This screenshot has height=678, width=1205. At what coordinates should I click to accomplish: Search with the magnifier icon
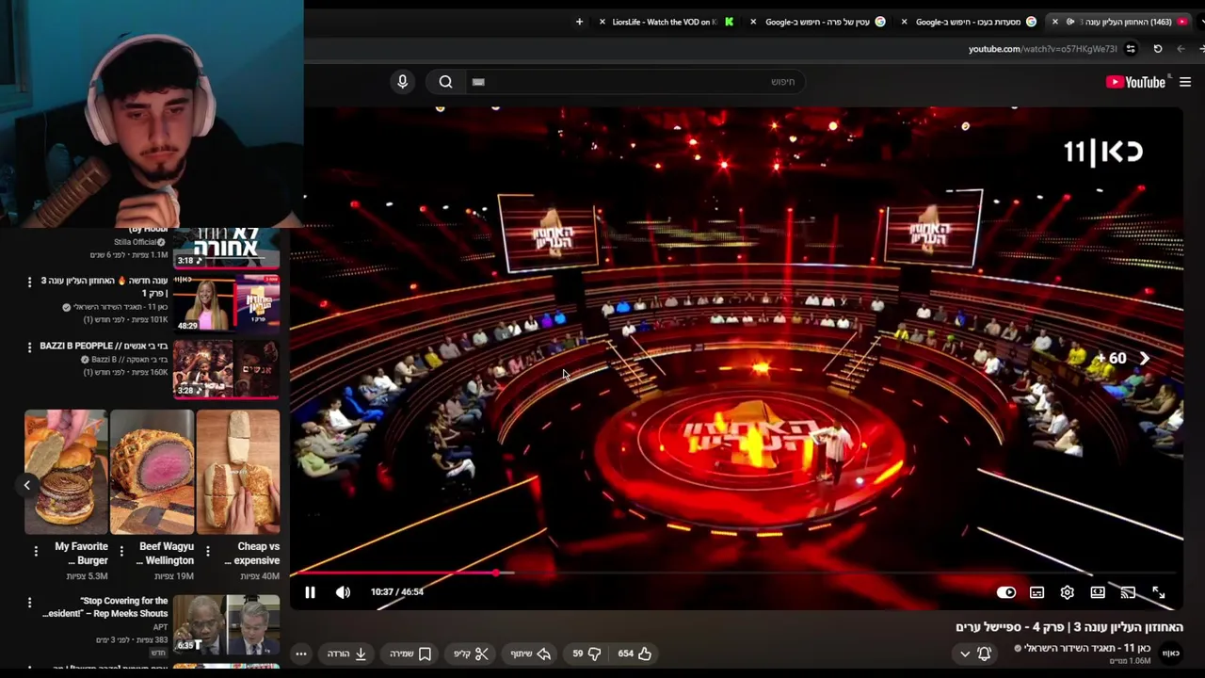coord(445,82)
